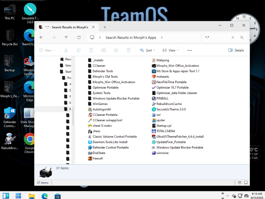This screenshot has height=199, width=265.
Task: Open Edge from the taskbar
Action: coord(44,196)
